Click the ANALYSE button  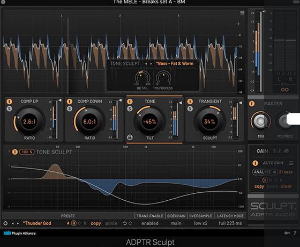click(x=265, y=172)
